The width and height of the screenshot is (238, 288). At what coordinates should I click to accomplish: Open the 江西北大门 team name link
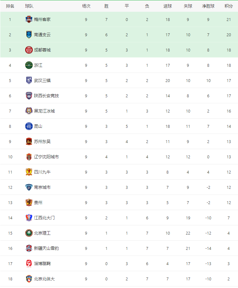tap(44, 218)
